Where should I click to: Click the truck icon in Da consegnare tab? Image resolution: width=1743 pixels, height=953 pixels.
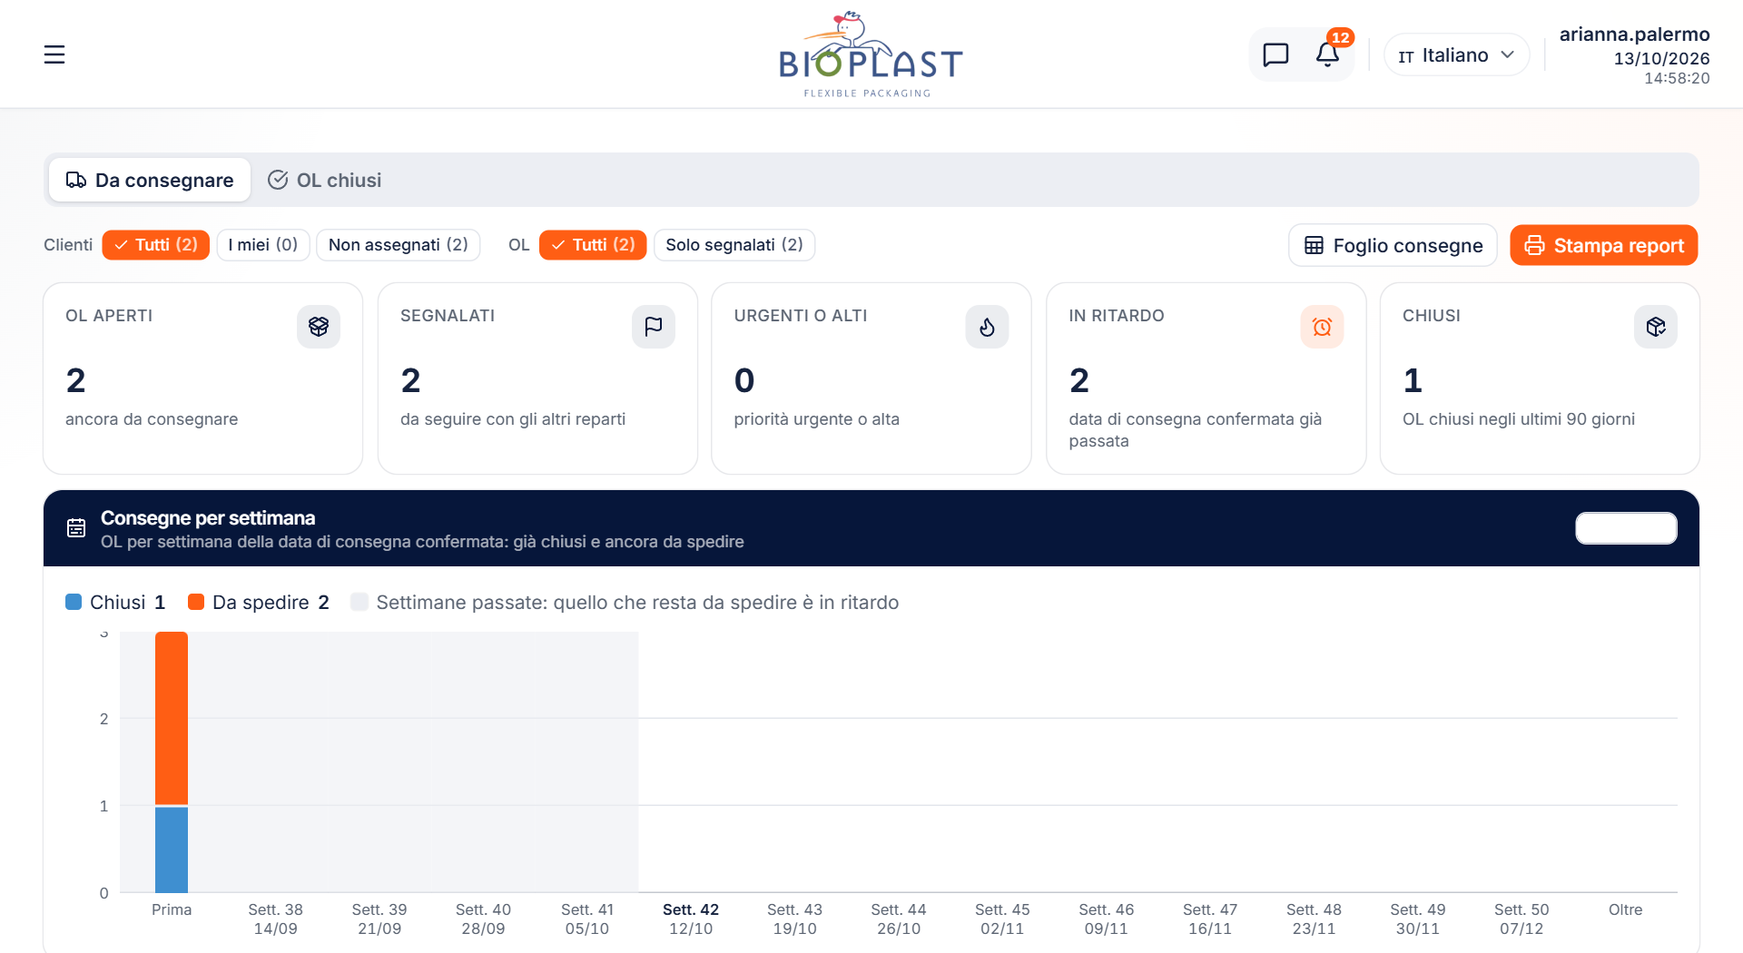point(76,180)
